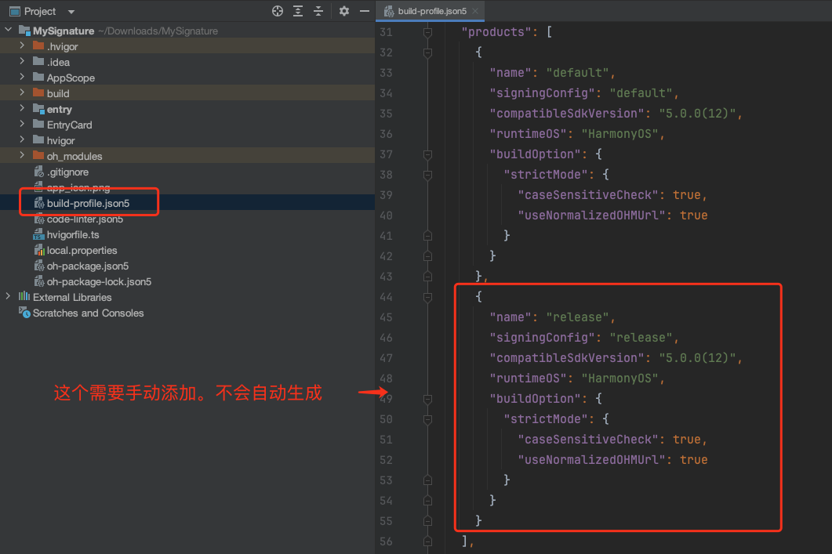Click line number 45 in gutter
This screenshot has width=832, height=554.
coord(387,317)
